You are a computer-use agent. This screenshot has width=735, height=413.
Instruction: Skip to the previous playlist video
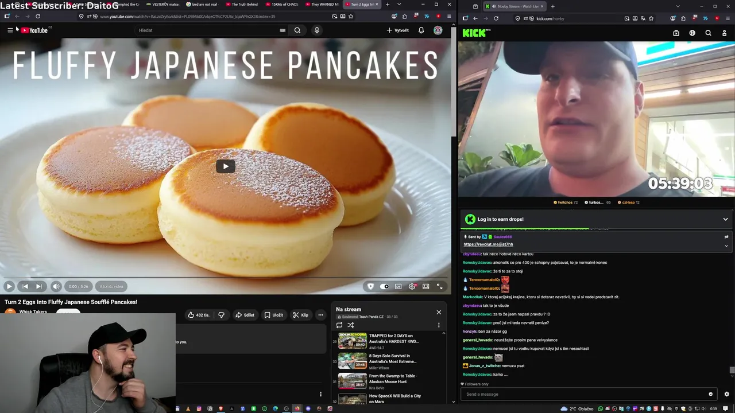[25, 286]
